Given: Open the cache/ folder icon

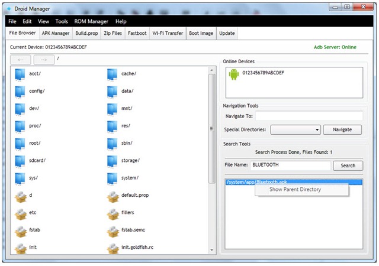Looking at the screenshot, I should coord(112,74).
